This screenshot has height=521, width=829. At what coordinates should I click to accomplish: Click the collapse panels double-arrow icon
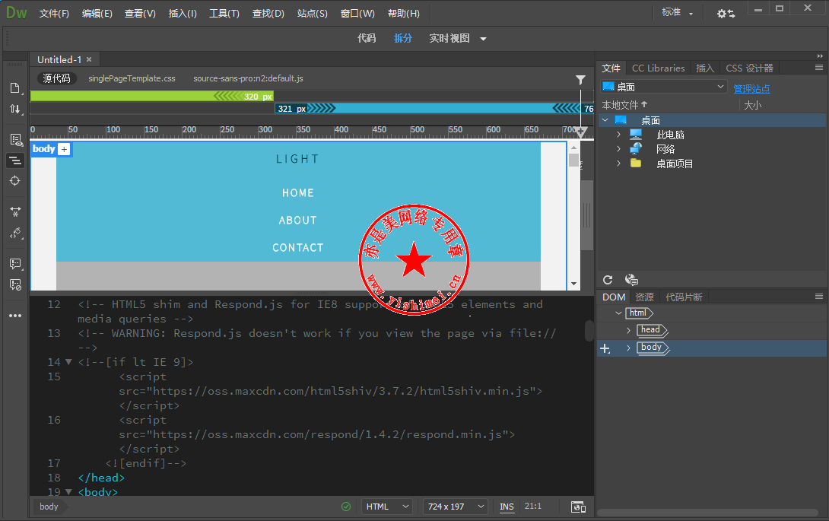tap(820, 56)
